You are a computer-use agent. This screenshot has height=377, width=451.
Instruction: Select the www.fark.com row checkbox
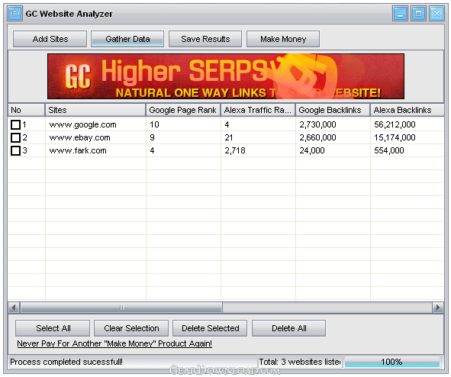tap(15, 150)
